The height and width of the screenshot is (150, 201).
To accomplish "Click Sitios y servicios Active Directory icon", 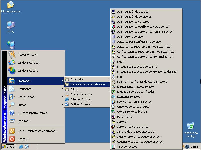I will click(x=113, y=137).
